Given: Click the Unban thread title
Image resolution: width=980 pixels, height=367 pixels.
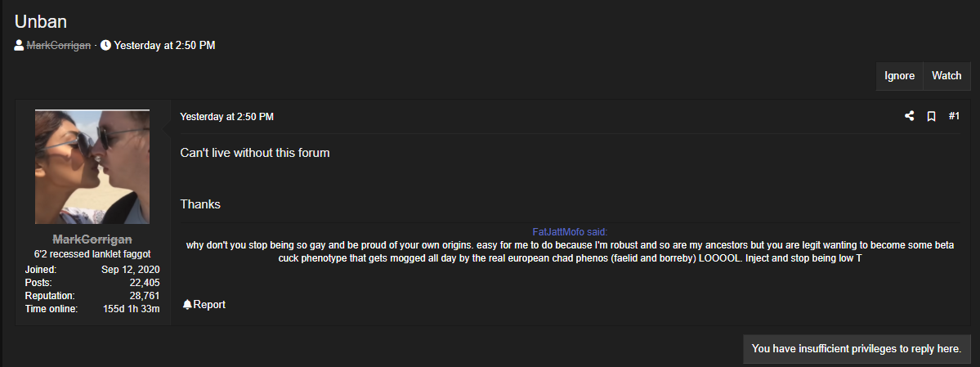Looking at the screenshot, I should click(x=41, y=22).
